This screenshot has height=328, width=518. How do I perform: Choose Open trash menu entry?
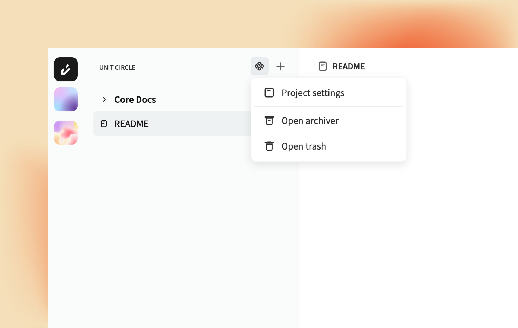[x=329, y=146]
